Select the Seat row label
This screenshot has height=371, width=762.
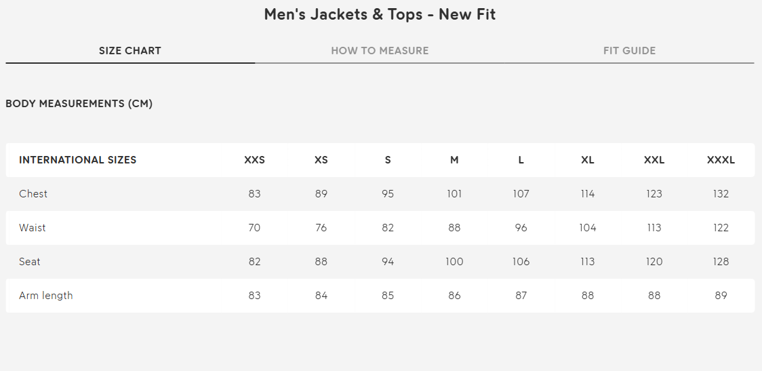[x=30, y=262]
